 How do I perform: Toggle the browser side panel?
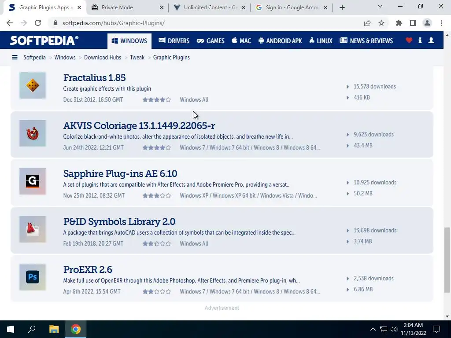tap(413, 23)
